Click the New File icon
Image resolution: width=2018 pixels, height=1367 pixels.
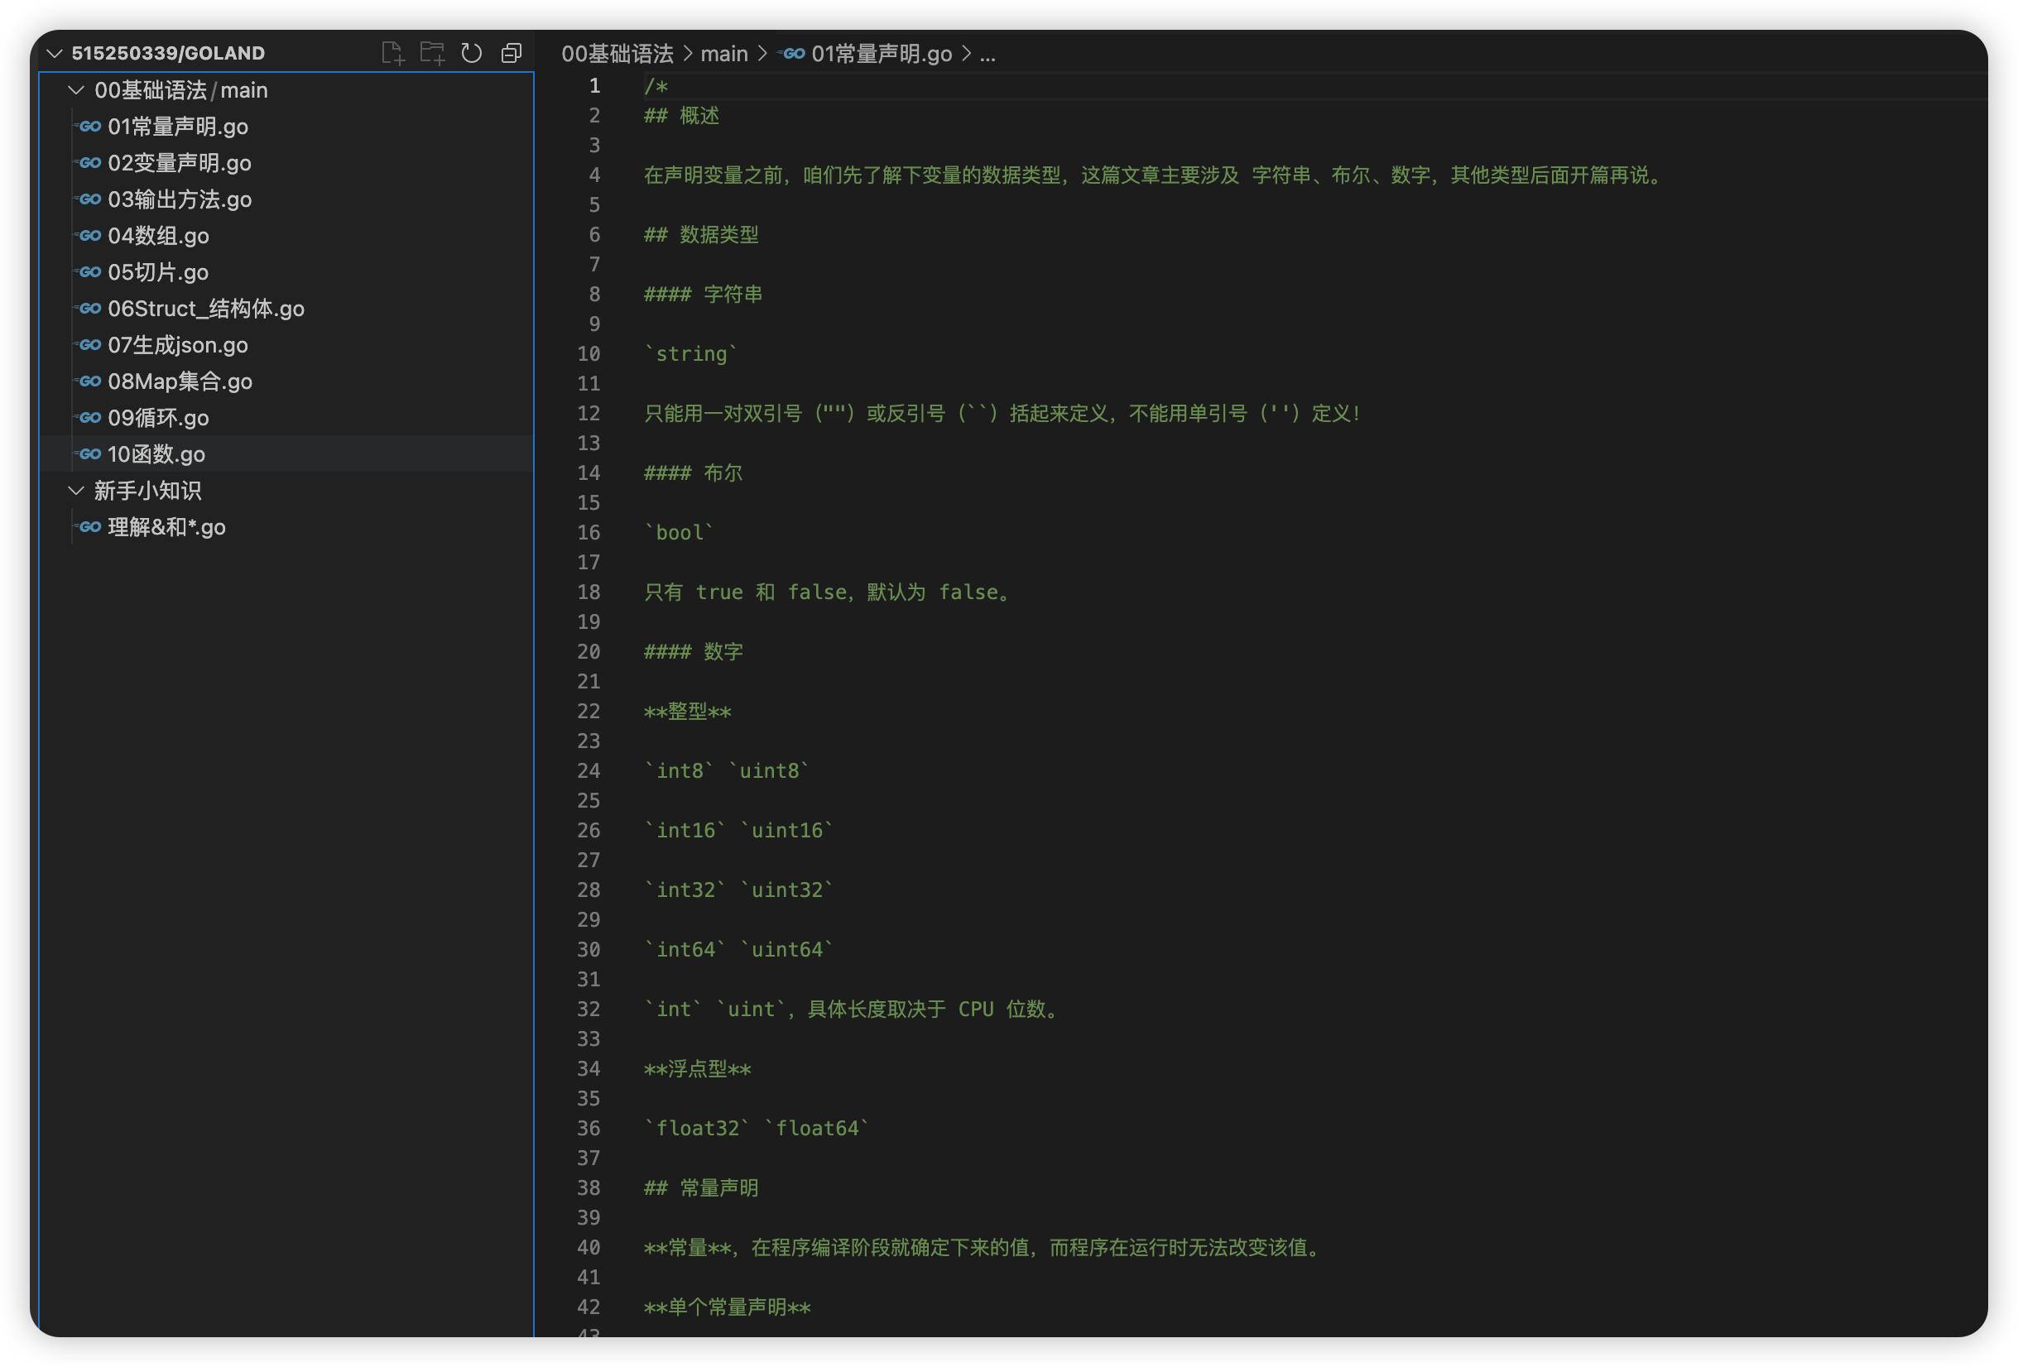392,53
